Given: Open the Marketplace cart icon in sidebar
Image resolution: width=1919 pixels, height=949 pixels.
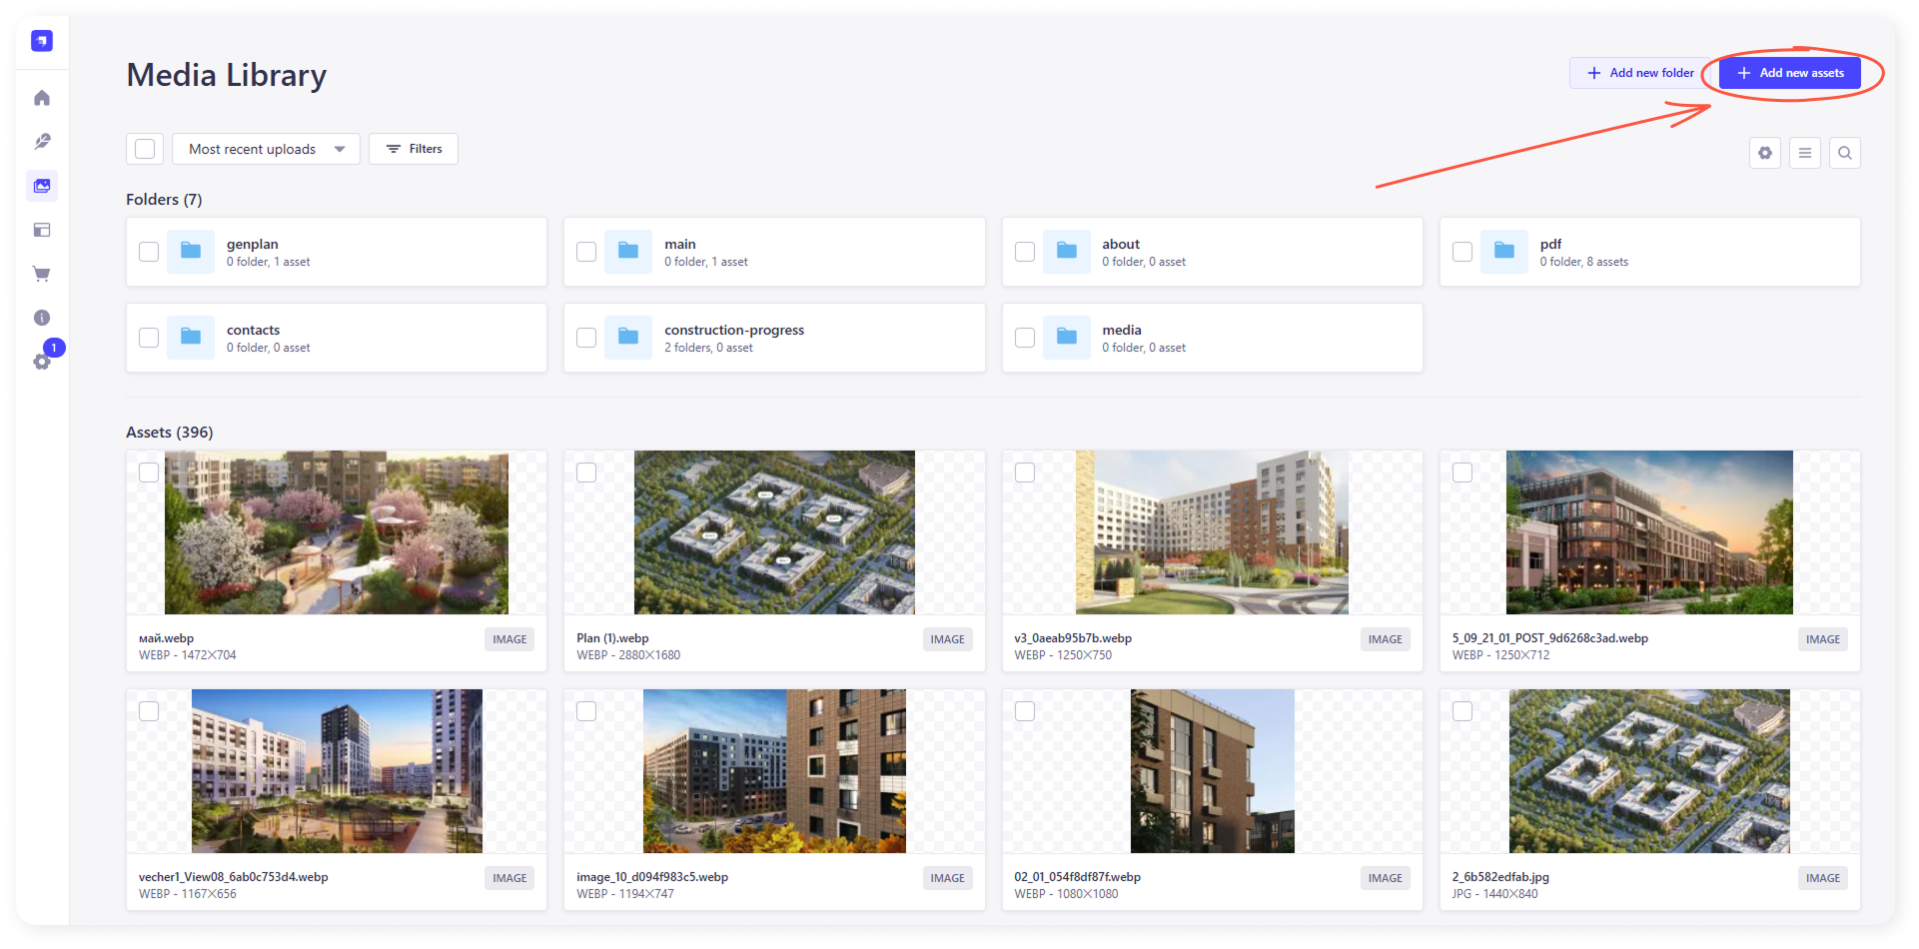Looking at the screenshot, I should 42,274.
